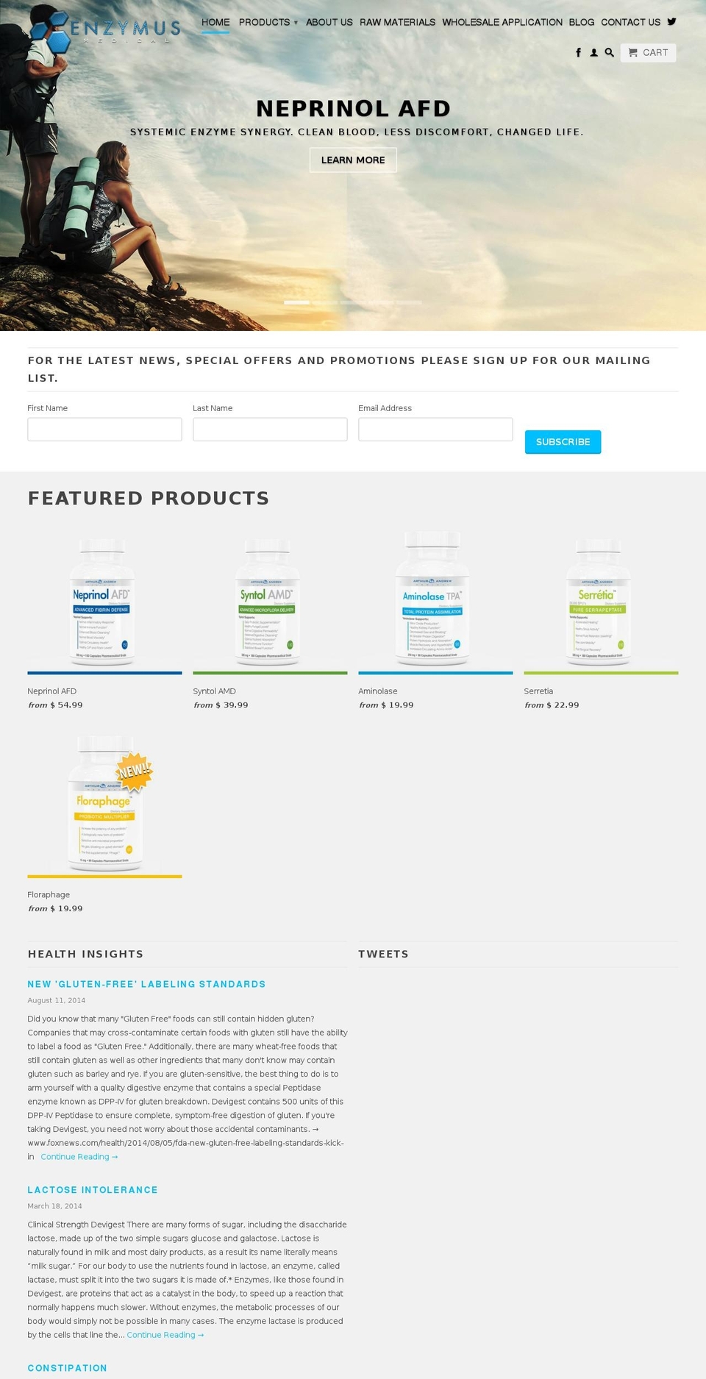Open the PRODUCTS dropdown menu
Image resolution: width=706 pixels, height=1379 pixels.
(x=267, y=22)
